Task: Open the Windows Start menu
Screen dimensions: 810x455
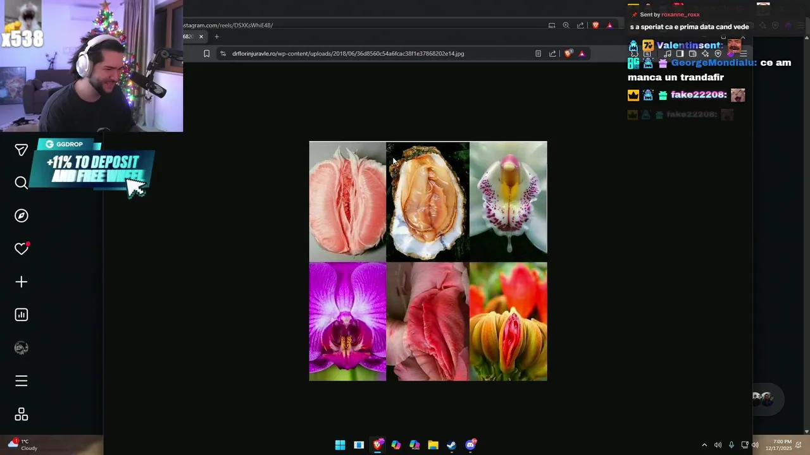Action: pyautogui.click(x=340, y=445)
